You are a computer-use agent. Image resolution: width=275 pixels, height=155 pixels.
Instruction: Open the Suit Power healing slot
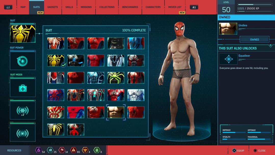pyautogui.click(x=23, y=61)
